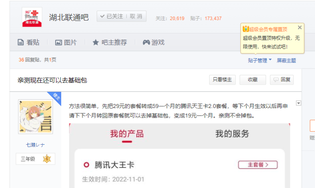
Task: Click the 只看楼主 button
Action: coord(222,80)
